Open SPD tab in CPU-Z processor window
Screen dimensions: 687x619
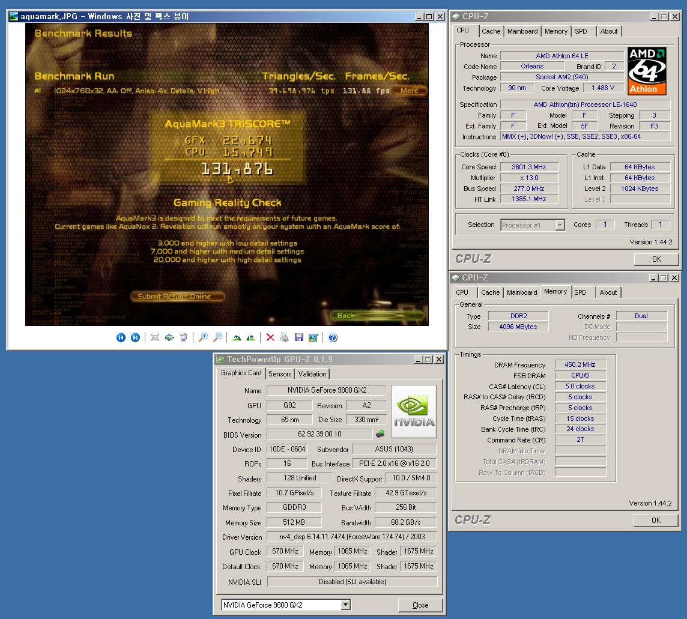click(x=581, y=31)
